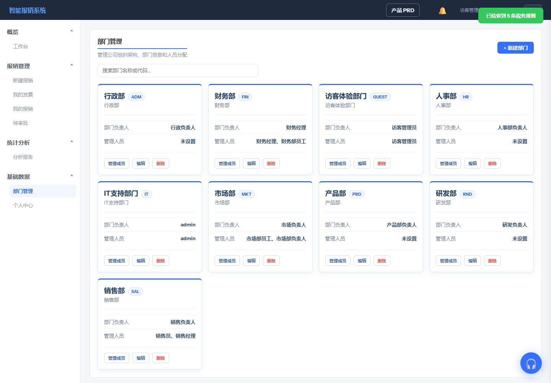Screen dimensions: 551x383
Task: Click the 新建部门 button
Action: pos(515,48)
